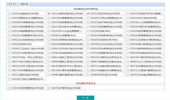Enable the 050206英语教育 checkbox
Image resolution: width=170 pixels, height=100 pixels.
[49, 44]
